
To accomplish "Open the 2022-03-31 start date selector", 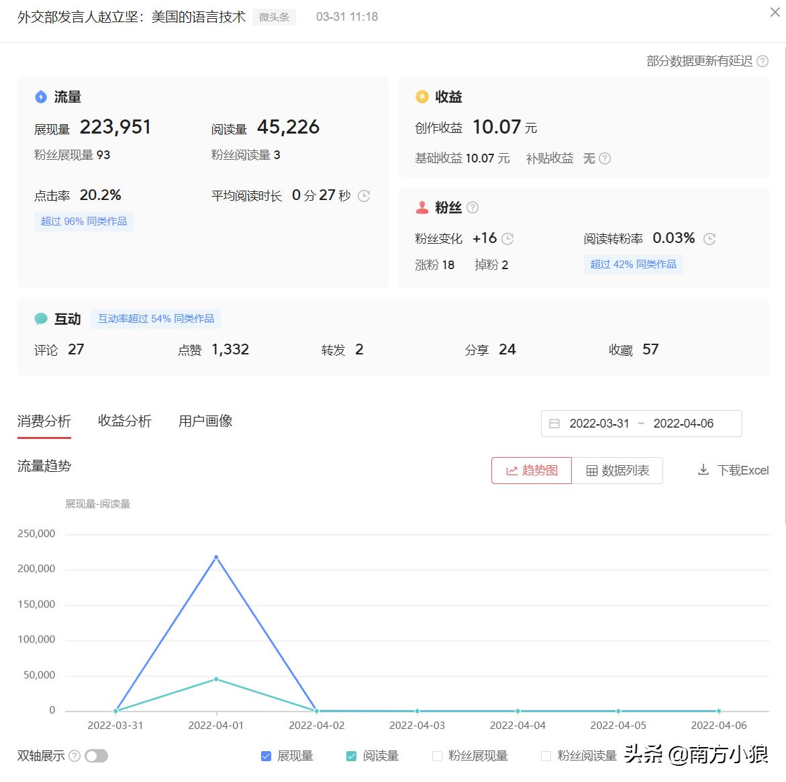I will click(599, 423).
